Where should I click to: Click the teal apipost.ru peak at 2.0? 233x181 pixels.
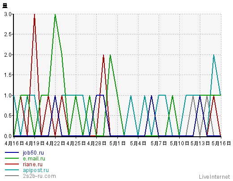214,55
